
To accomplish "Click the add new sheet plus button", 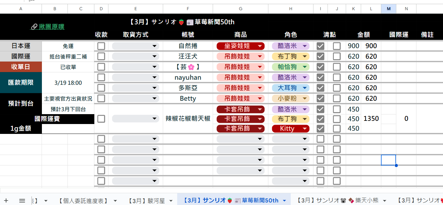I will pos(6,201).
